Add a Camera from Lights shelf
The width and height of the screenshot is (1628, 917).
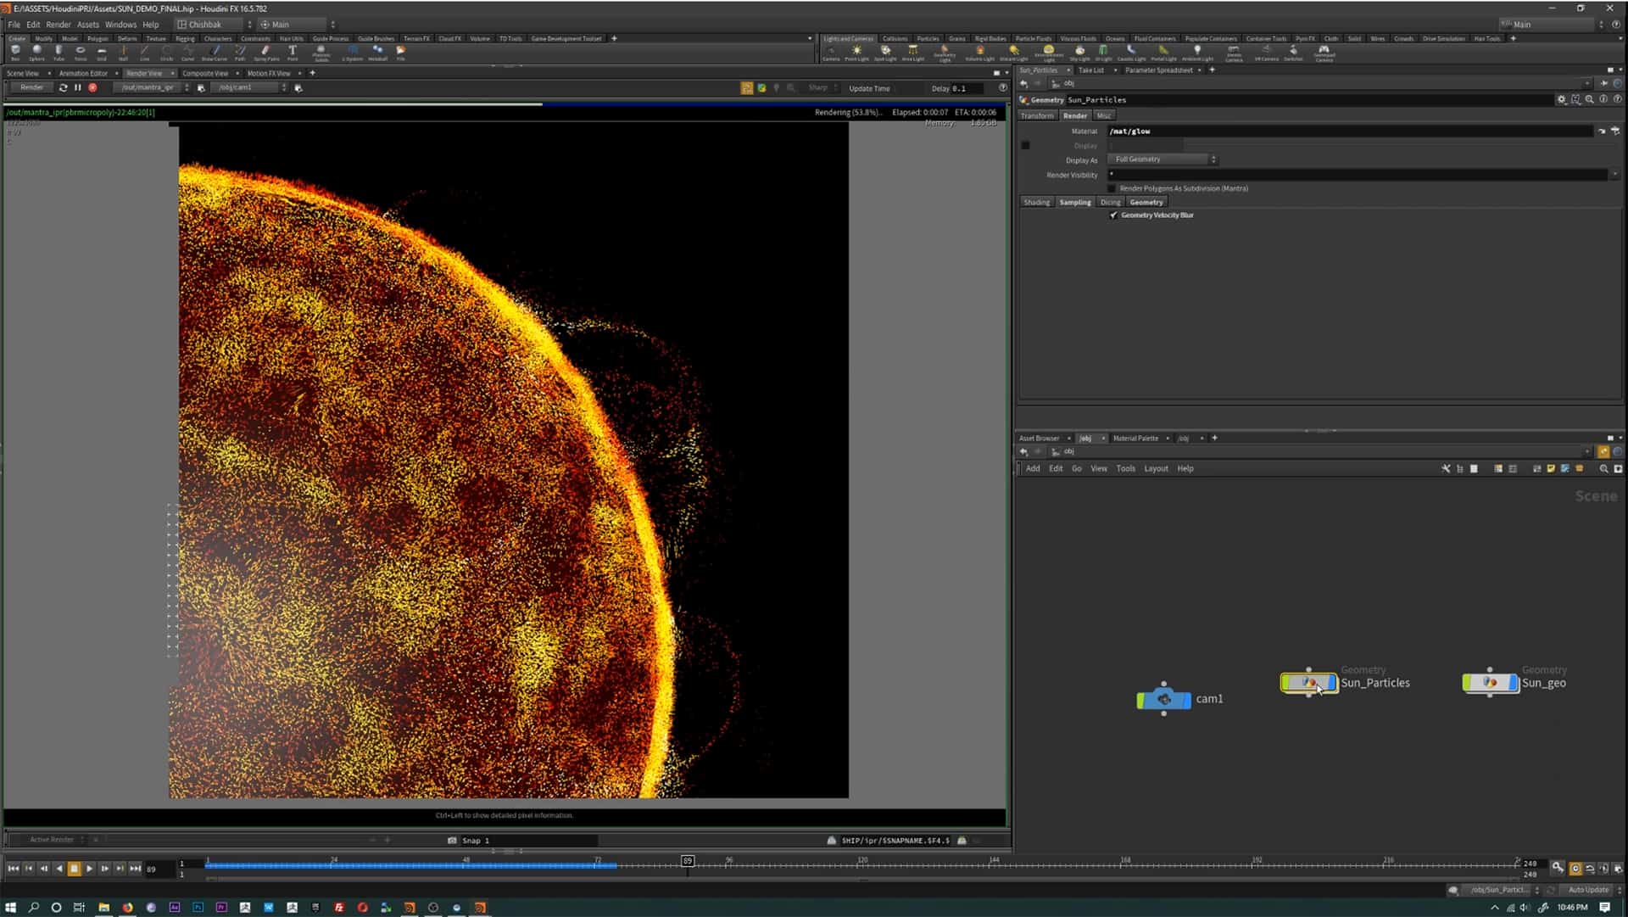pyautogui.click(x=831, y=53)
